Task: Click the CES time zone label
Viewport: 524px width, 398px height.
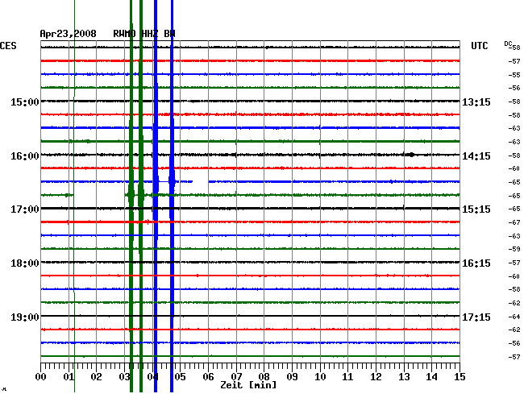Action: coord(8,46)
